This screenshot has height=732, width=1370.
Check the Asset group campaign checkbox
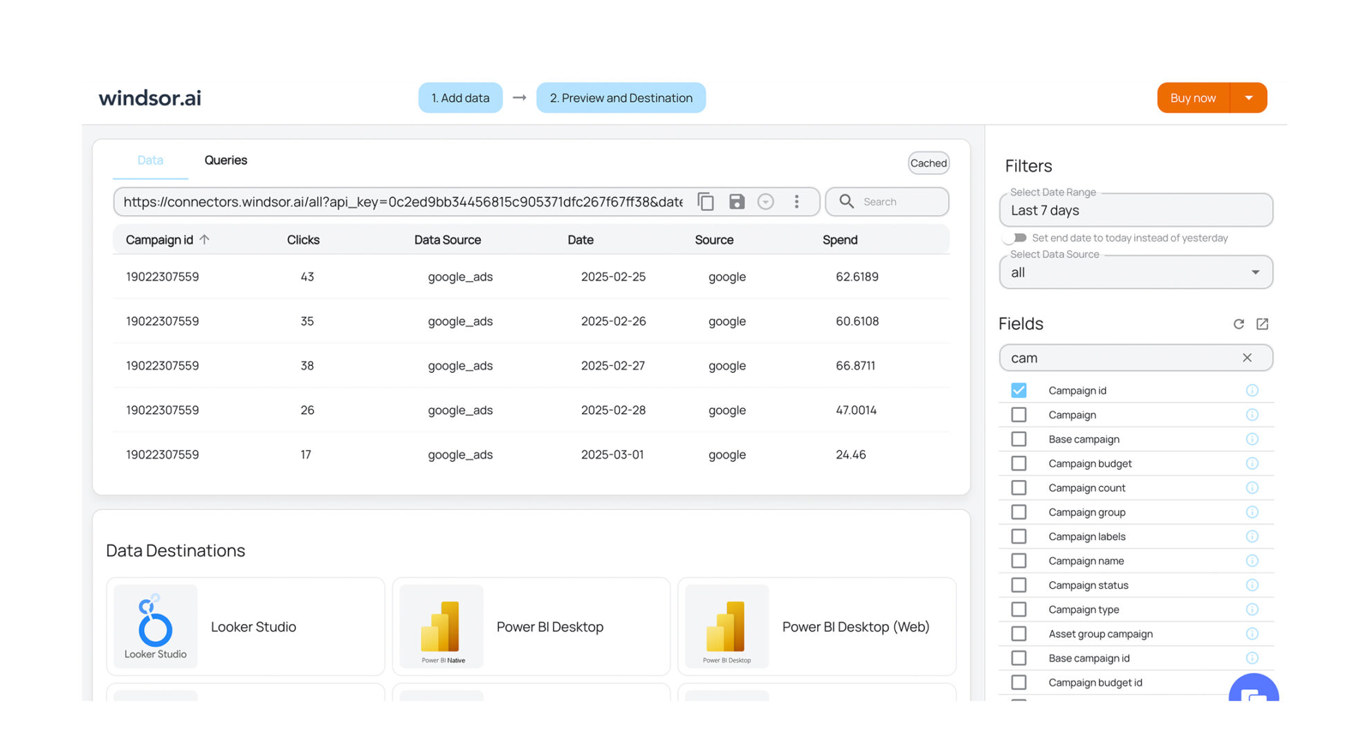(x=1019, y=634)
